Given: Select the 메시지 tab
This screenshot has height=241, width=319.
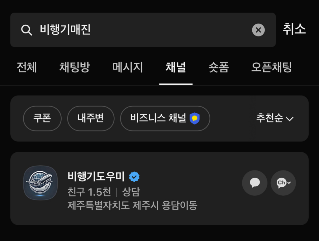Looking at the screenshot, I should point(127,67).
